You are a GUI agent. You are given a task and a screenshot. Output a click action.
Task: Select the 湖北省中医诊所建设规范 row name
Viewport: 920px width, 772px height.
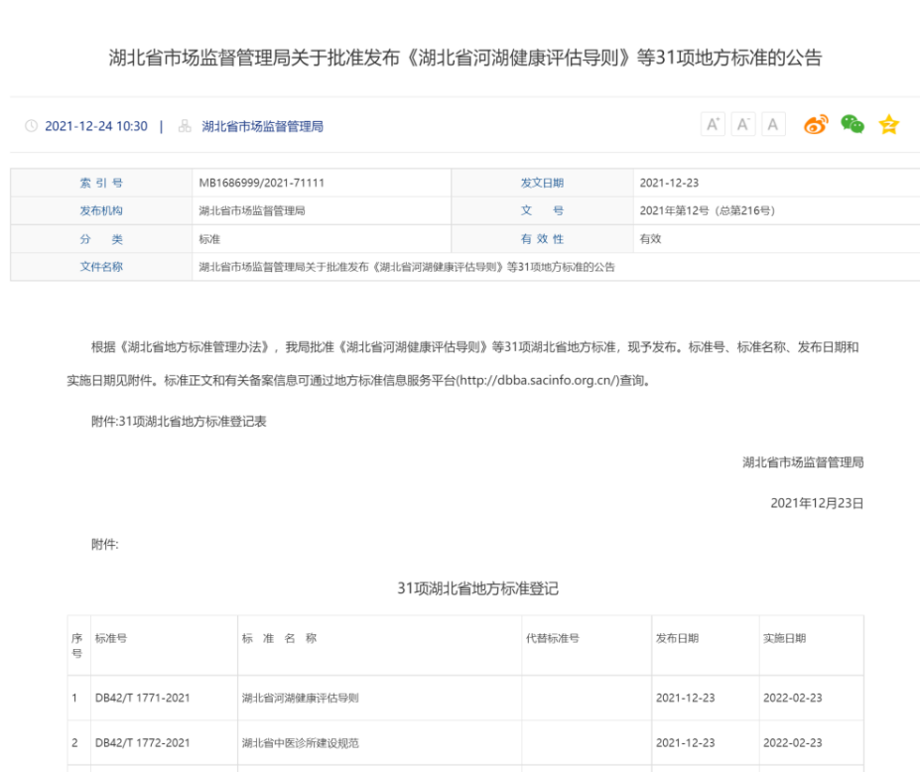tap(300, 742)
